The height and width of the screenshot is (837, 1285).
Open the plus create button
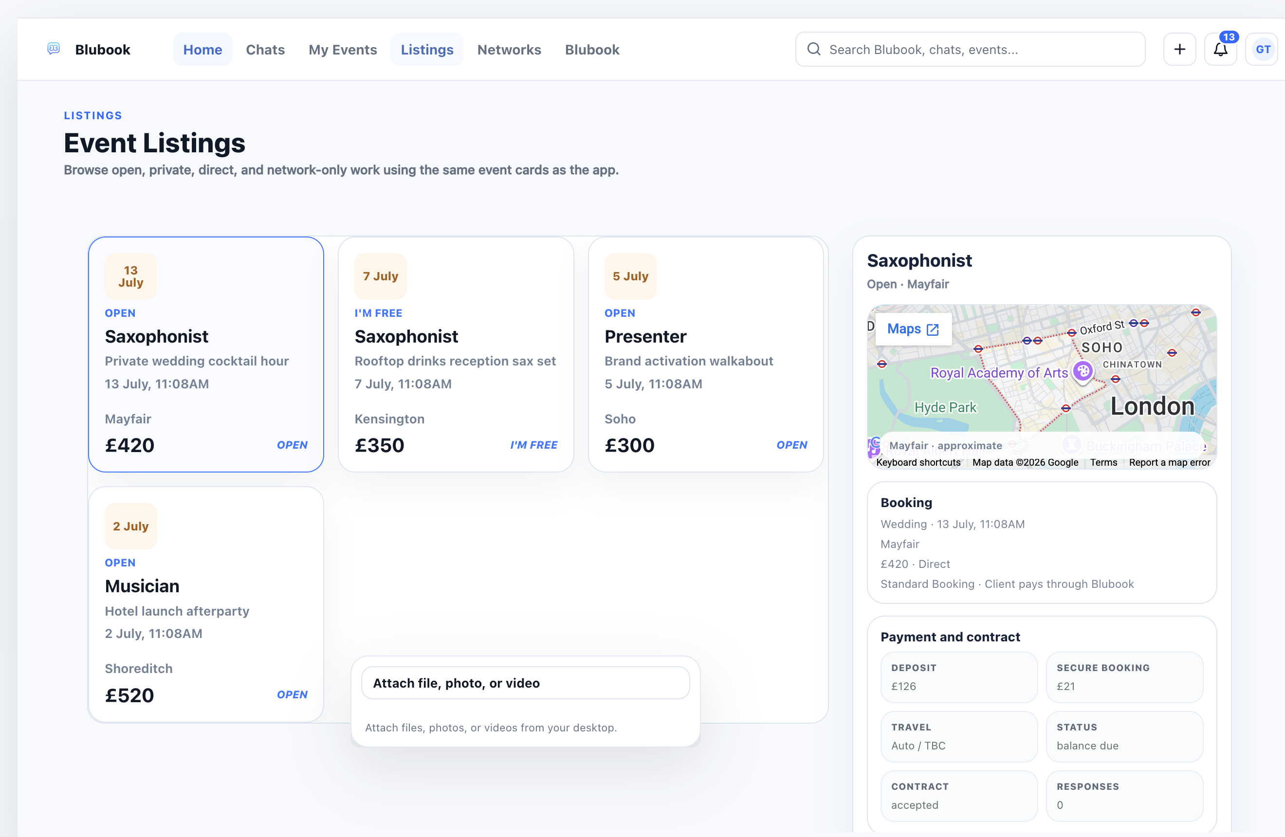click(1179, 49)
